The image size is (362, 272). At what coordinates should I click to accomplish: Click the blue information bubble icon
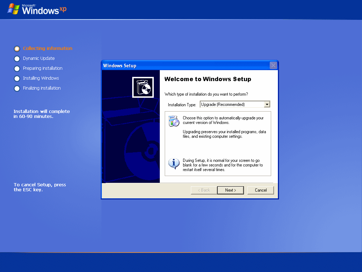coord(174,163)
